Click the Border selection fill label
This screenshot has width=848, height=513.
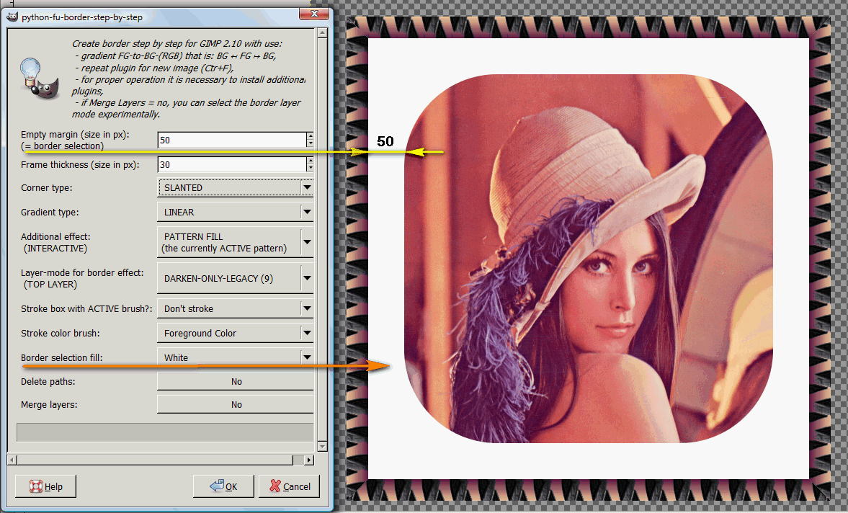point(62,357)
